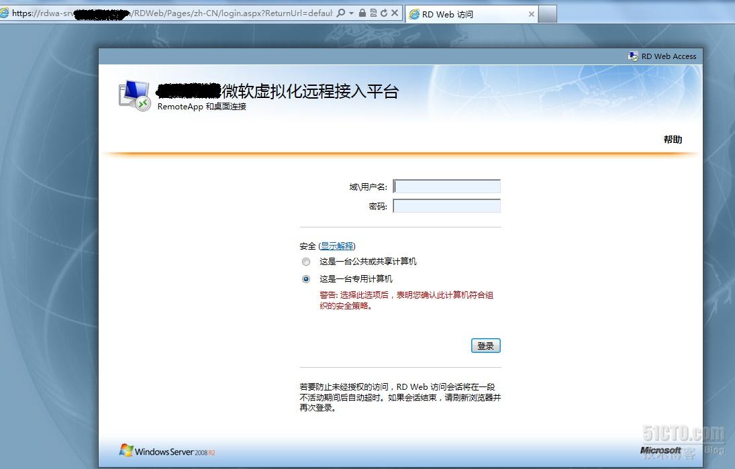
Task: Focus the 密码 password field
Action: [447, 206]
